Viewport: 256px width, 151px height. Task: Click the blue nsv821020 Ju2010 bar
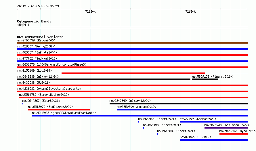pyautogui.click(x=214, y=140)
